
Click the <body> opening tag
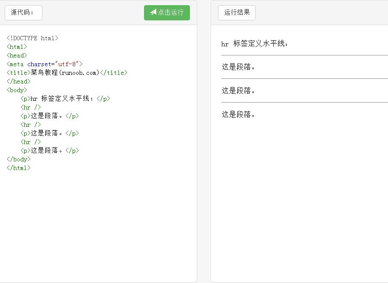click(16, 90)
